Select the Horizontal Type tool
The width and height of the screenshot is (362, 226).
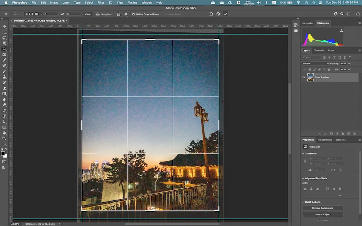pos(5,116)
